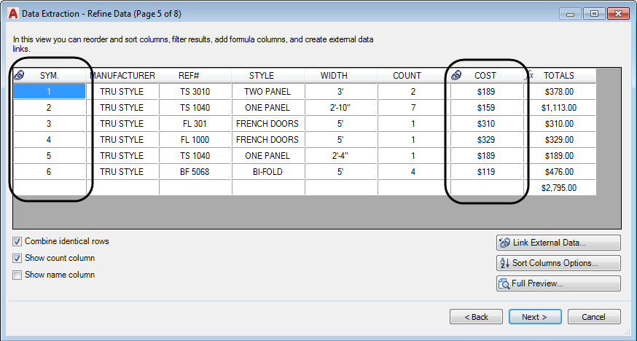637x341 pixels.
Task: Minimize the Data Extraction window
Action: pyautogui.click(x=571, y=13)
